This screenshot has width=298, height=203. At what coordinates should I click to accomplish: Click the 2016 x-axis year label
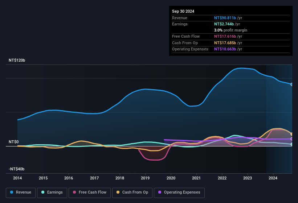coord(69,178)
